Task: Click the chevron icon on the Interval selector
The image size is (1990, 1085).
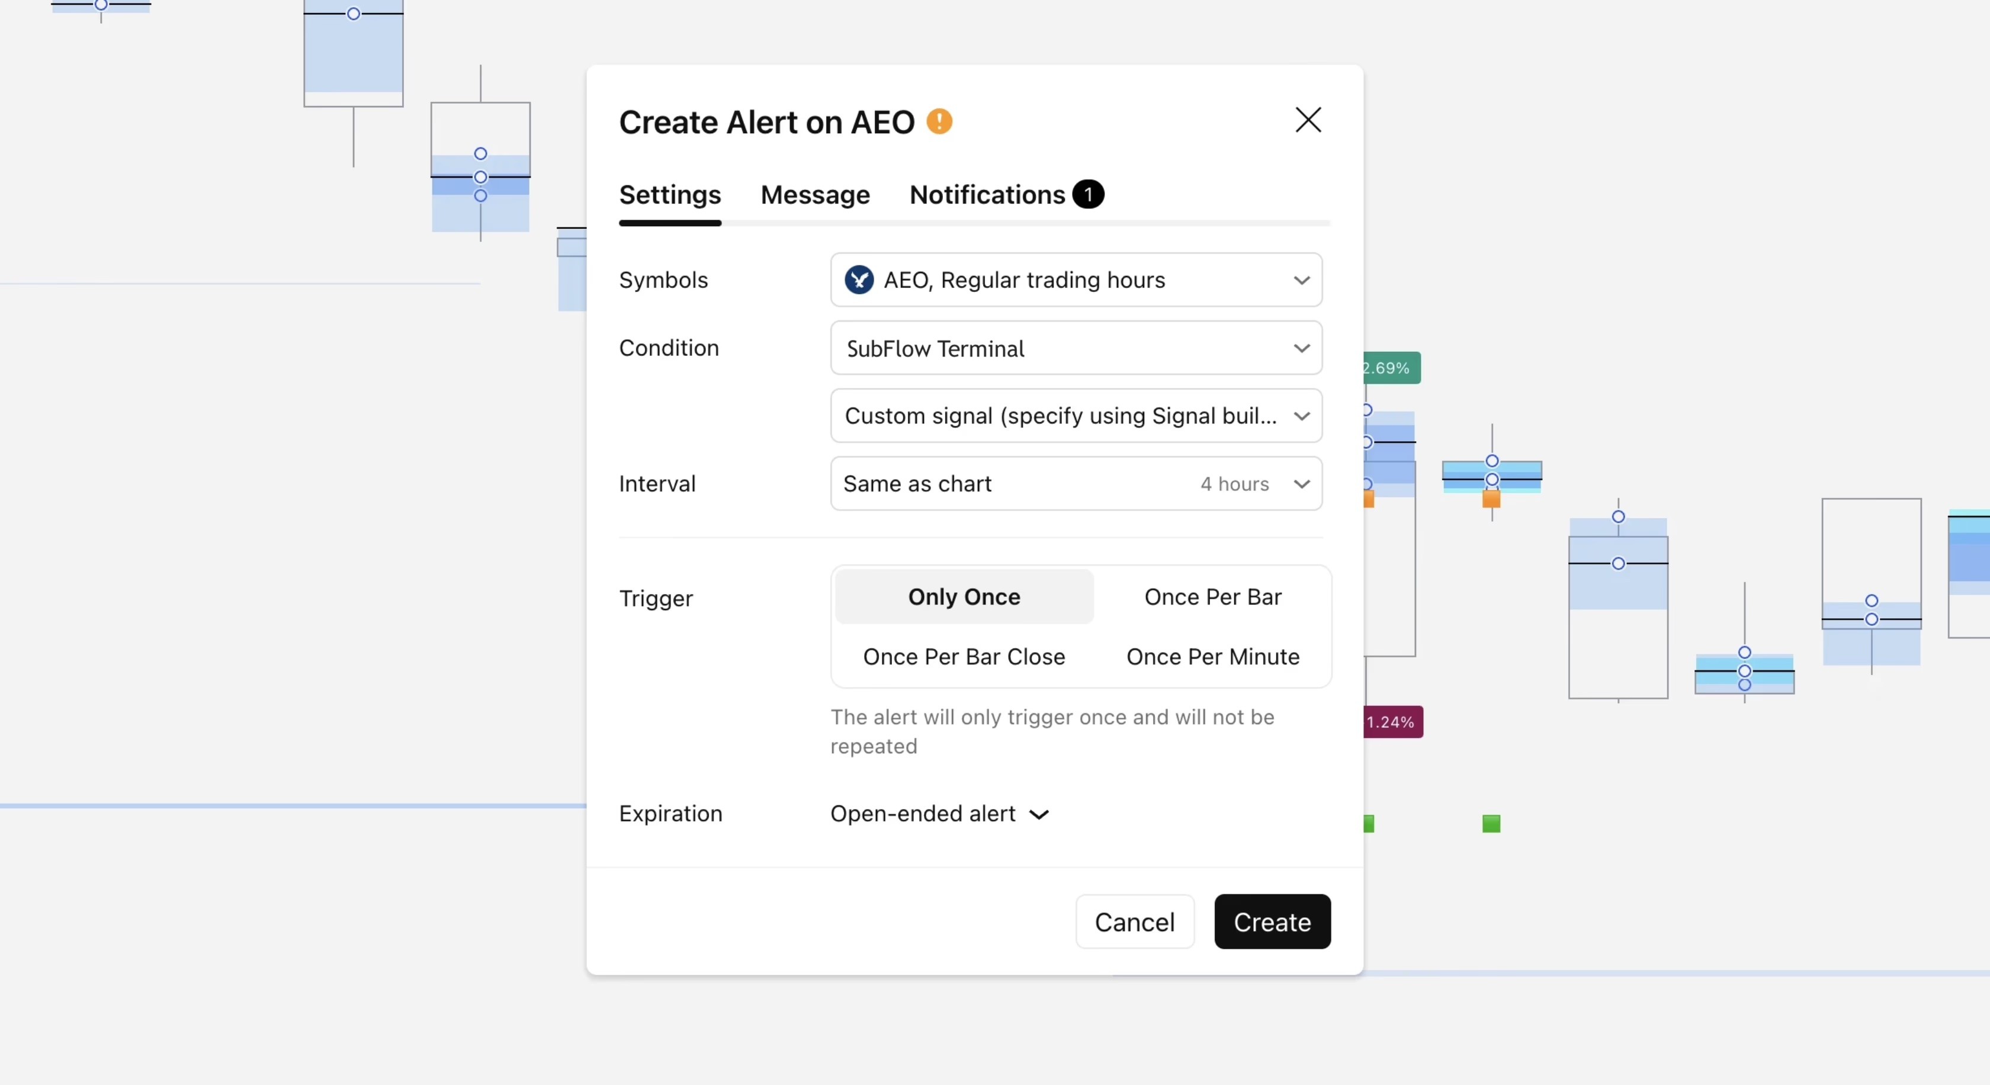Action: (x=1302, y=484)
